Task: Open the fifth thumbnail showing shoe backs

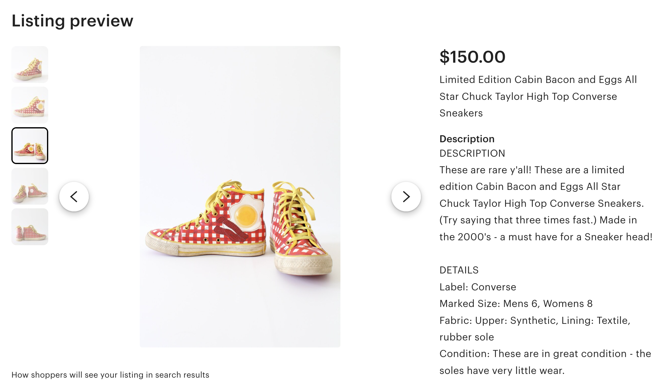Action: point(30,227)
